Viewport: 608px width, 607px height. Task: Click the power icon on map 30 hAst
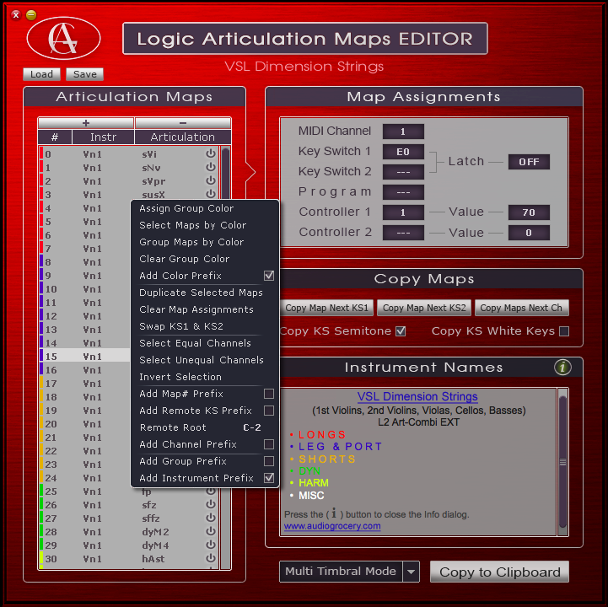pos(211,559)
